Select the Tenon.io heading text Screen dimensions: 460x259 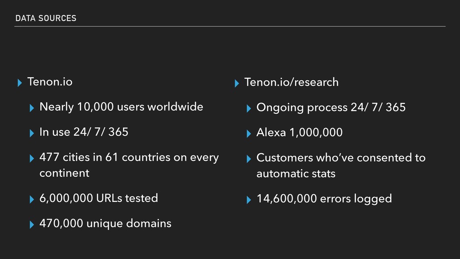(50, 82)
